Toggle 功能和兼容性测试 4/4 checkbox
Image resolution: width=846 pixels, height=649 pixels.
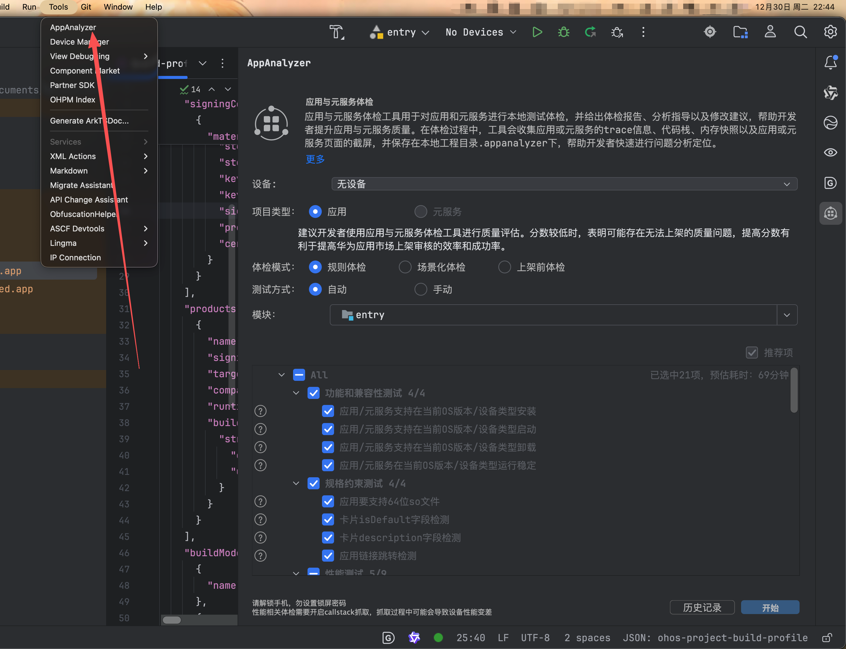pyautogui.click(x=314, y=393)
